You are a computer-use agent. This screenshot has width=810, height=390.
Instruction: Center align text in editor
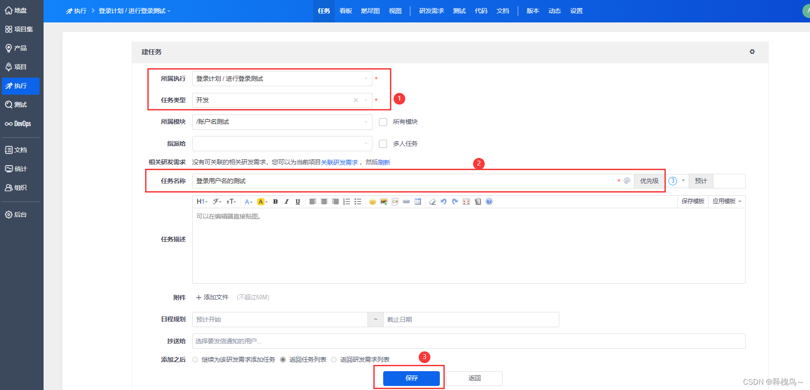324,202
